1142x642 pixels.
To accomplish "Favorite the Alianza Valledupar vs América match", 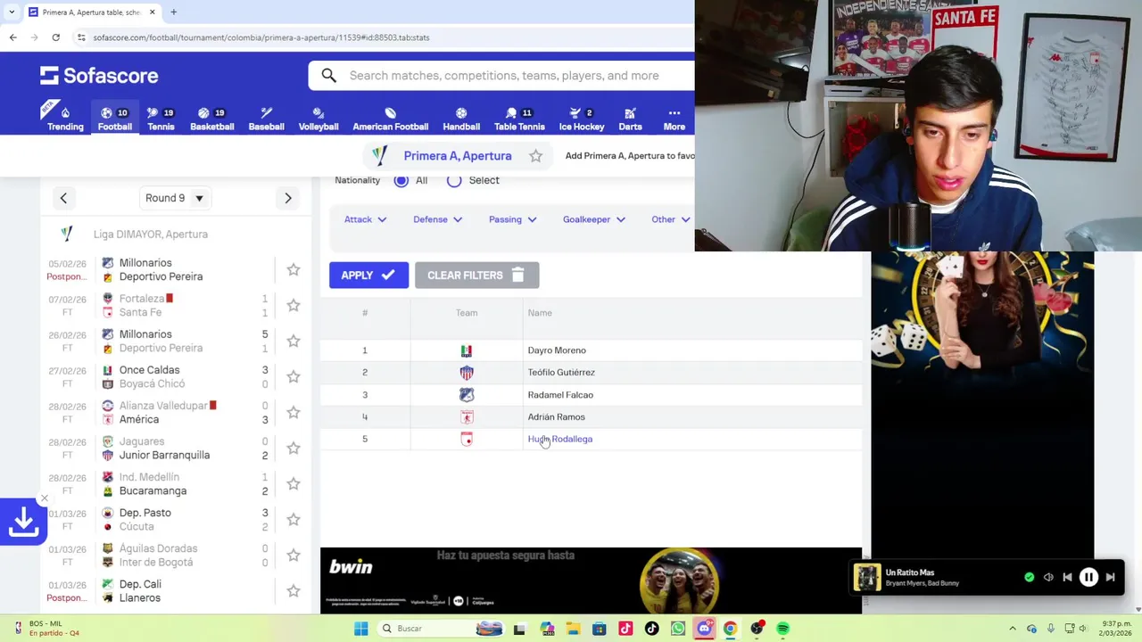I will [x=293, y=412].
